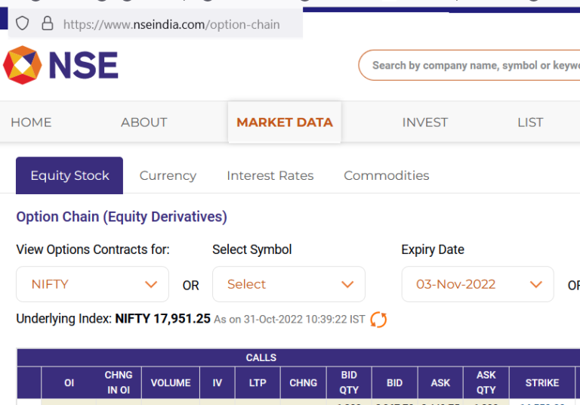Viewport: 580px width, 405px height.
Task: Click the LTP column header
Action: point(258,382)
